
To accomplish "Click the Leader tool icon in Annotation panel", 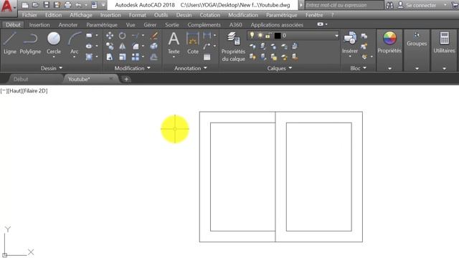I will point(207,46).
